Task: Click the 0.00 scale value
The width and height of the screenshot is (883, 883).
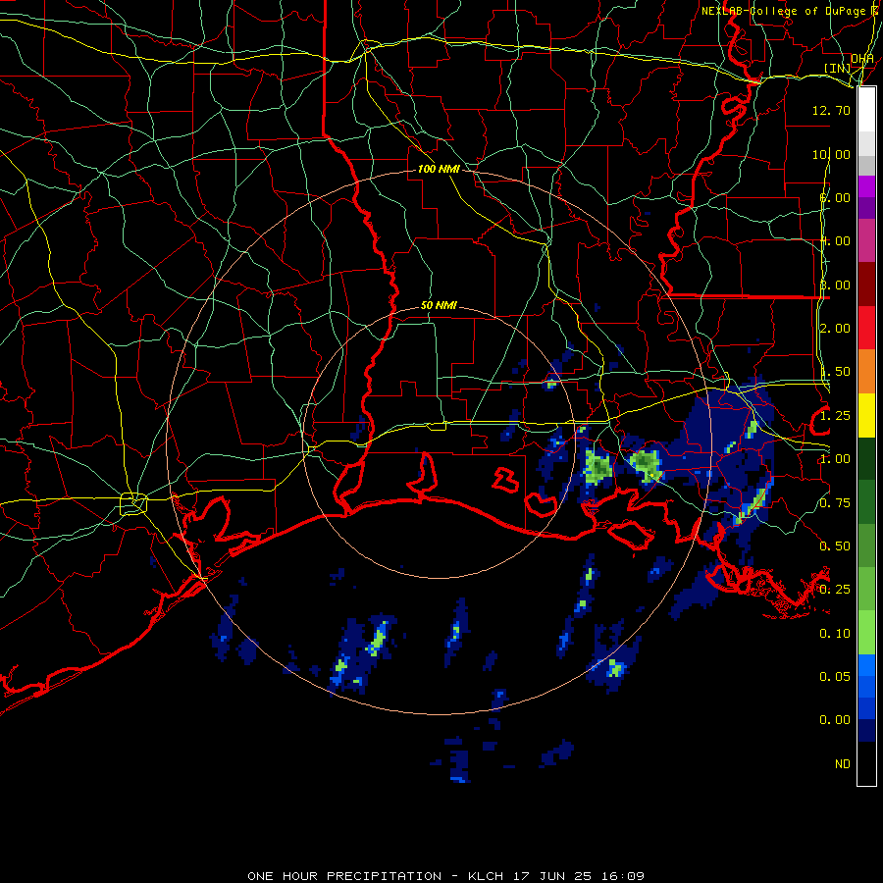Action: 835,720
